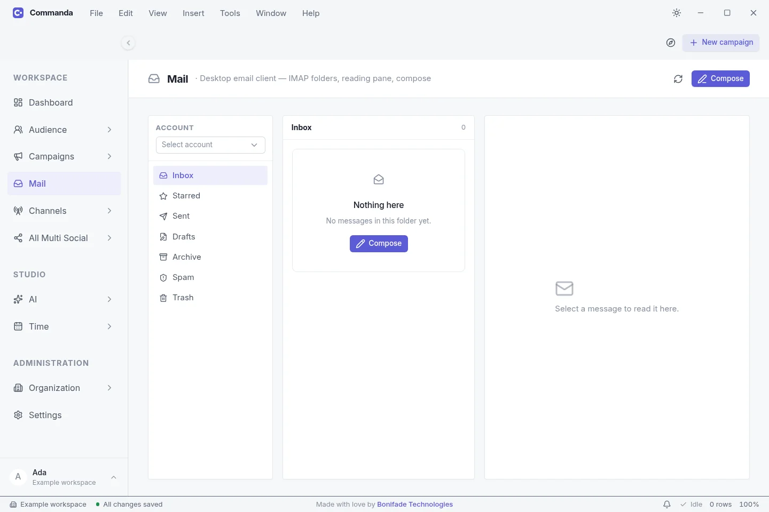769x512 pixels.
Task: Open the Help menu
Action: pos(311,13)
